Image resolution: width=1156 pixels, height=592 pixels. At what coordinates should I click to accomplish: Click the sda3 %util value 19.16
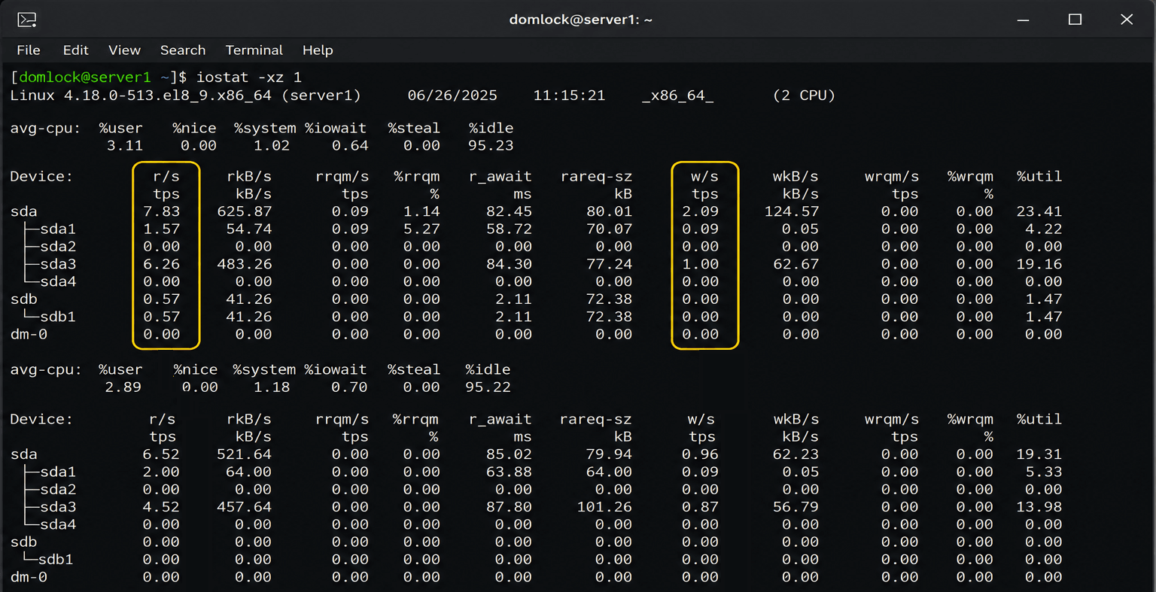point(1039,265)
